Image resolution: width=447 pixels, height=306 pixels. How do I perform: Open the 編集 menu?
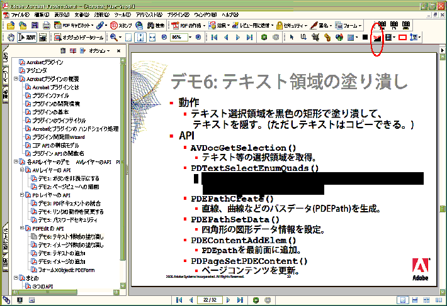coord(42,15)
